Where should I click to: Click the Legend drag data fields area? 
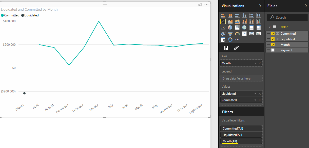[x=241, y=79]
